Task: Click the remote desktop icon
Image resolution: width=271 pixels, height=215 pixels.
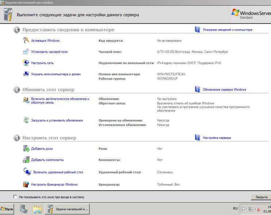Action: 27,172
